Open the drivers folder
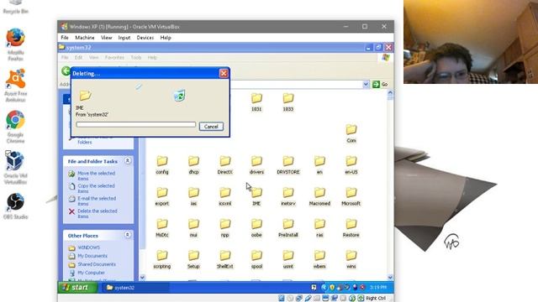Viewport: 538px width, 302px height. pyautogui.click(x=256, y=164)
